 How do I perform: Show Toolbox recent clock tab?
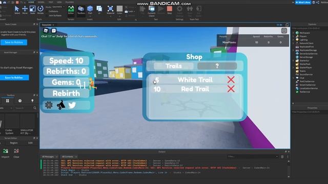(20, 101)
